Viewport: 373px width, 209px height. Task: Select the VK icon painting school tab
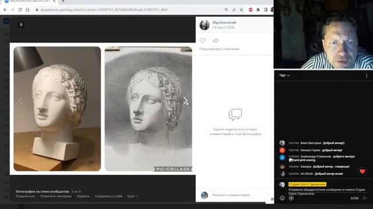point(30,1)
